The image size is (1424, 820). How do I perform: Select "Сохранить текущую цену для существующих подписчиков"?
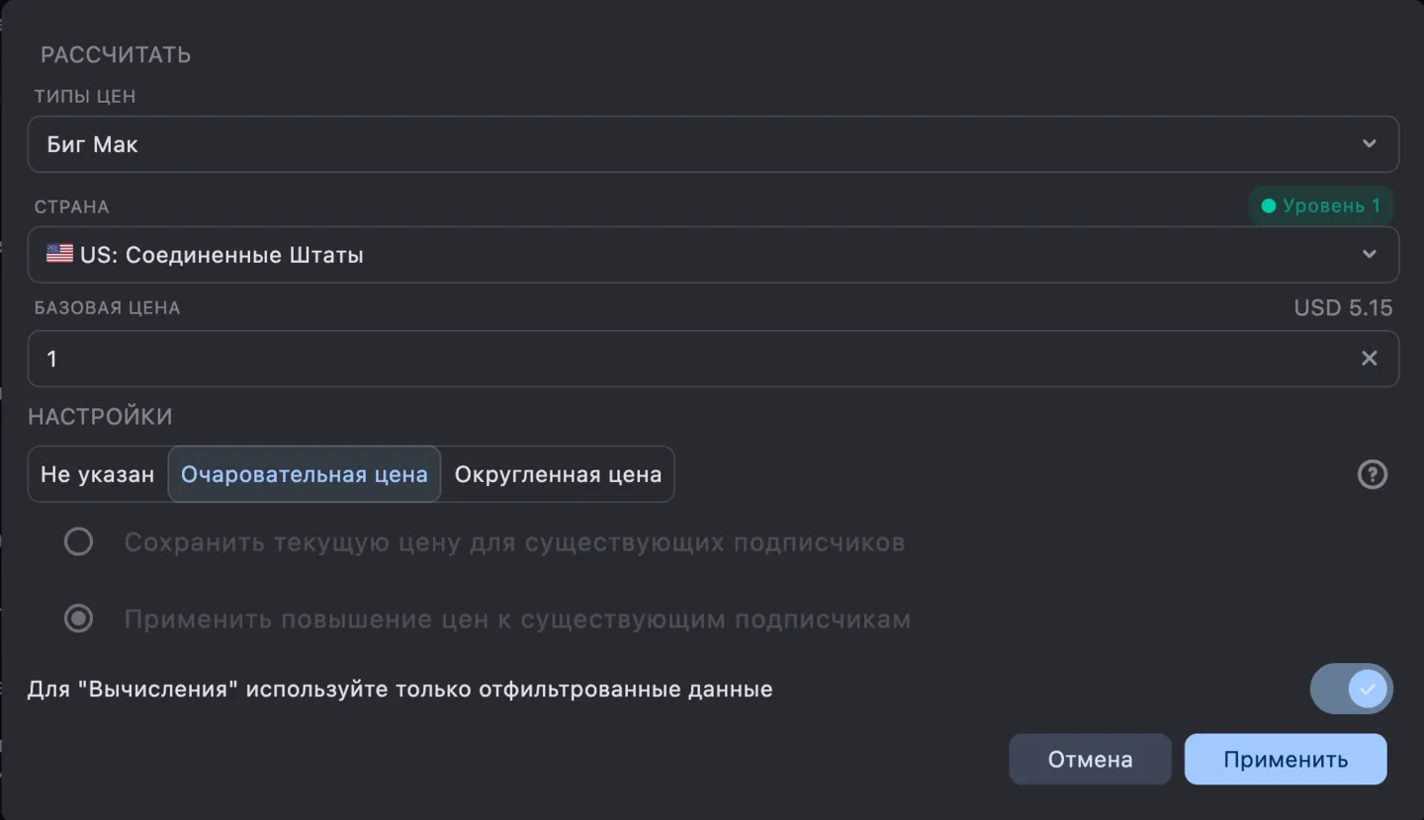click(x=79, y=541)
